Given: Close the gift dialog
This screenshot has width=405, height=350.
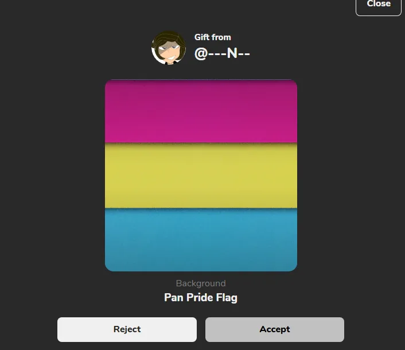Looking at the screenshot, I should [x=378, y=5].
